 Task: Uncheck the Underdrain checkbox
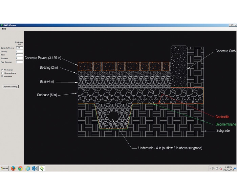3,70
